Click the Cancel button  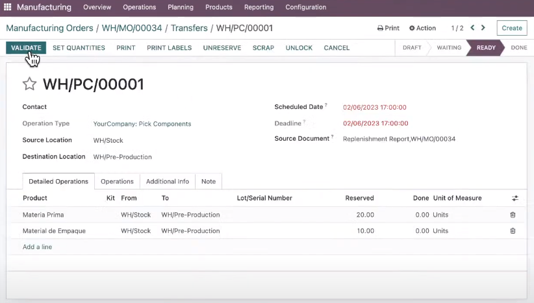pyautogui.click(x=337, y=48)
